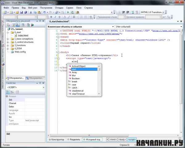This screenshot has height=148, width=185.
Task: Click the Decrease Indent icon
Action: tap(123, 12)
